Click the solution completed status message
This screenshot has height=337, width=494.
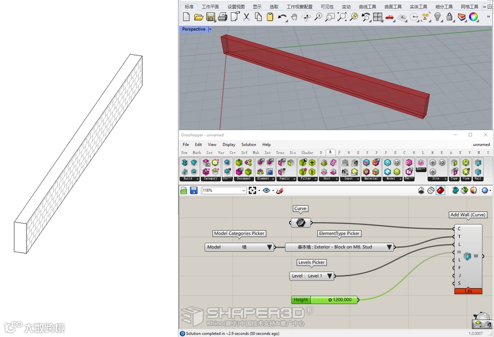click(233, 334)
